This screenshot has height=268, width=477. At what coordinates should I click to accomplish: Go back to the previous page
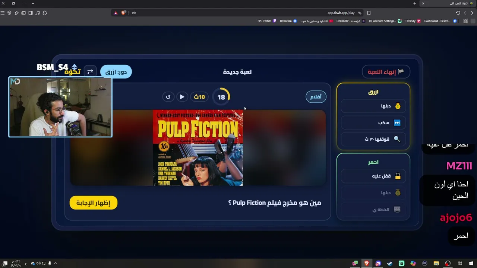click(472, 13)
